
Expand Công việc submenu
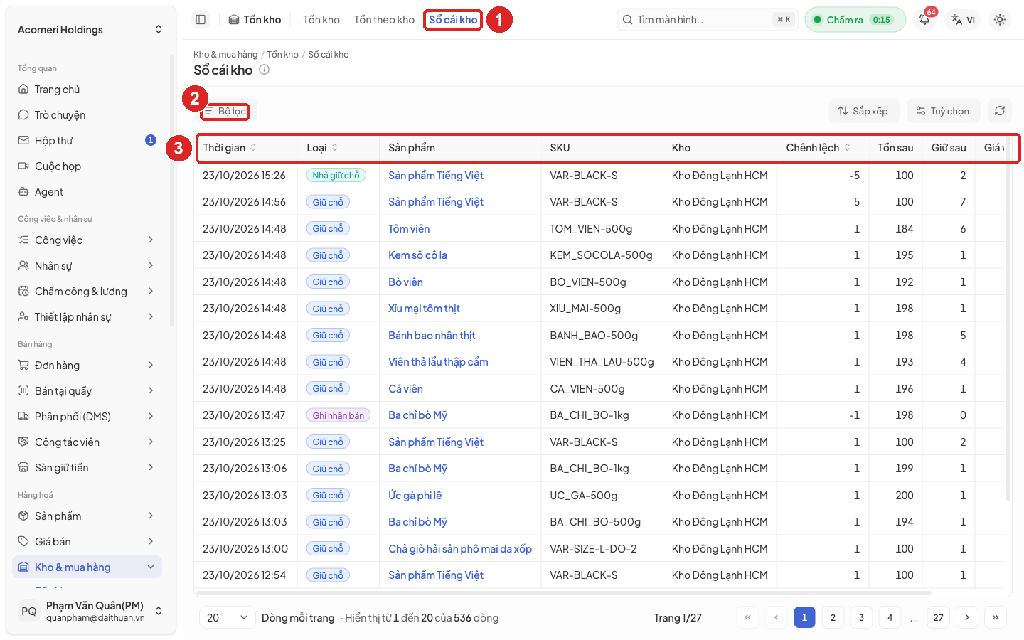[87, 240]
